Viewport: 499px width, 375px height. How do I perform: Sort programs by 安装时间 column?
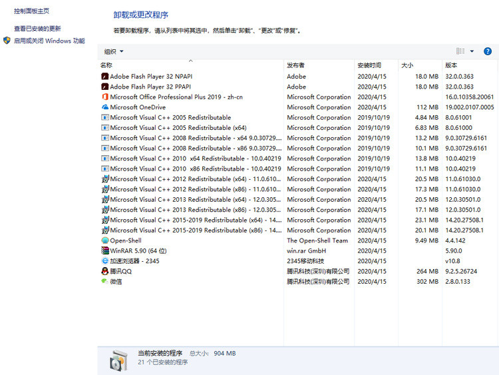pos(369,65)
